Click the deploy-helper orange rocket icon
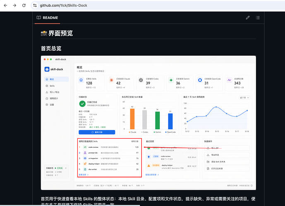 pyautogui.click(x=85, y=164)
